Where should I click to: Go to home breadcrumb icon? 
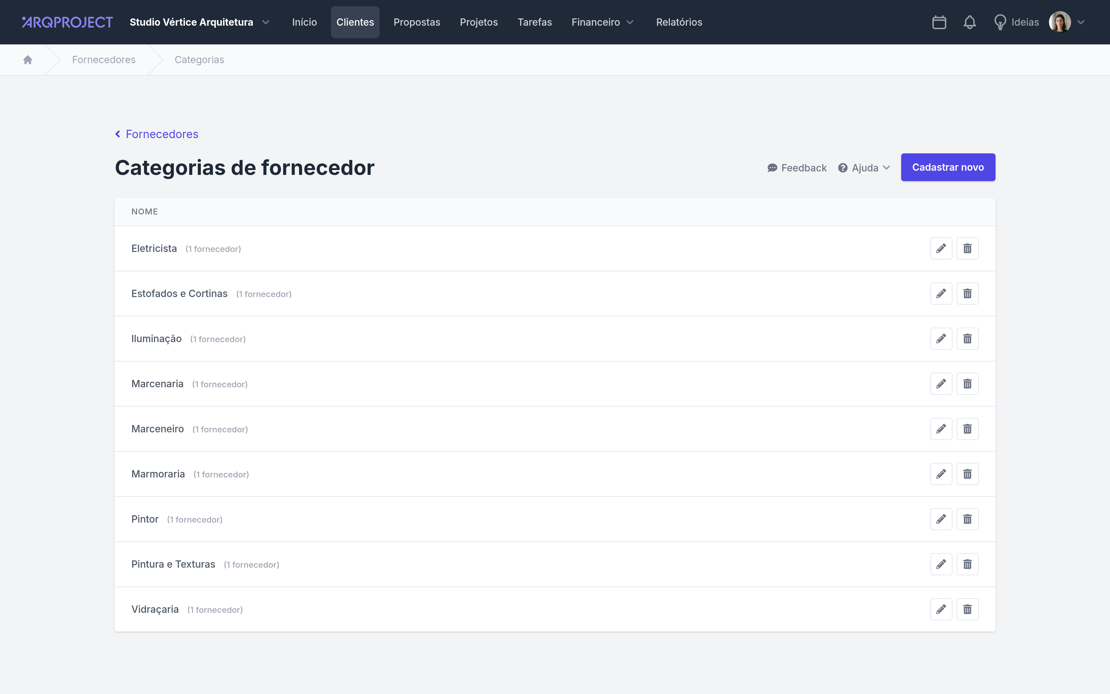coord(27,60)
